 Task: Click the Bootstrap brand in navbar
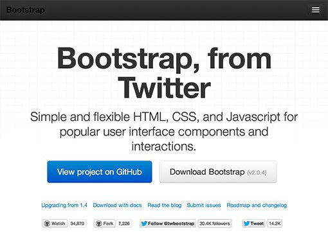pos(26,10)
